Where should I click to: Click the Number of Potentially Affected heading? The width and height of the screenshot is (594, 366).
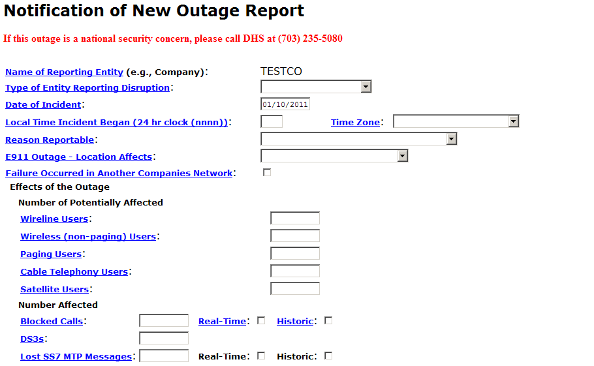point(91,202)
